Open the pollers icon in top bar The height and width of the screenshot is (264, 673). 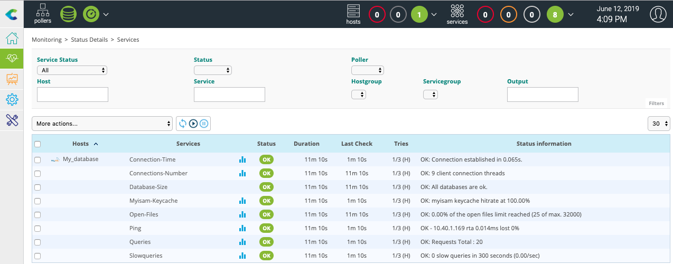(43, 14)
